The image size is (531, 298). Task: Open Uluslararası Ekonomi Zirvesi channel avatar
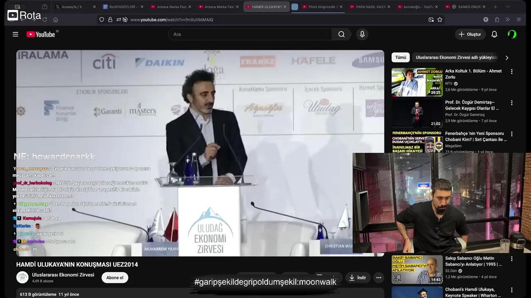pyautogui.click(x=22, y=277)
